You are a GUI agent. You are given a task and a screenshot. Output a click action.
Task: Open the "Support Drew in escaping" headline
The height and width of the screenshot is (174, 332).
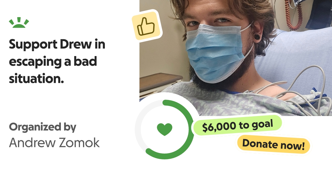pos(57,62)
